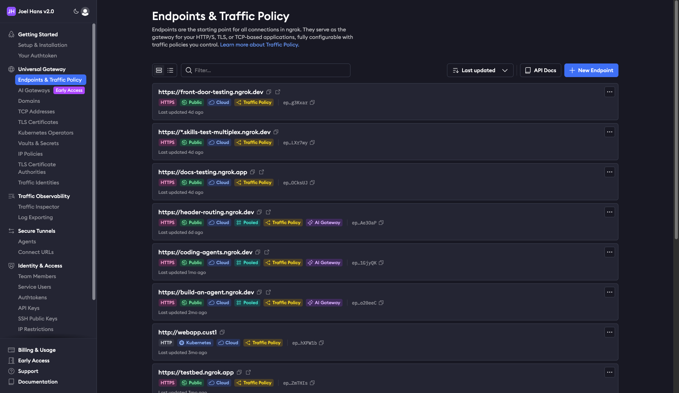Open user account avatar icon
This screenshot has height=393, width=679.
[x=85, y=11]
